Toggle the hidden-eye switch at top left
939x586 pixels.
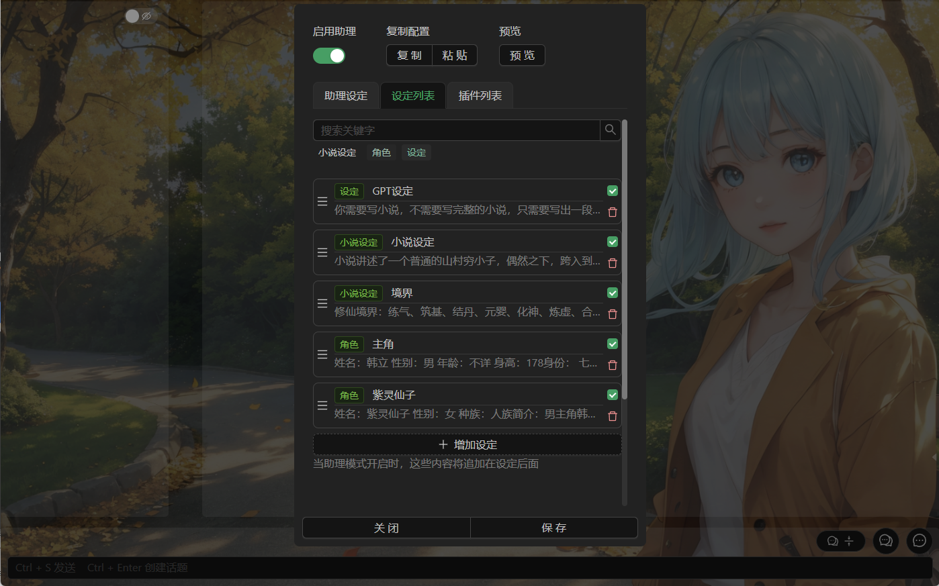click(x=139, y=15)
